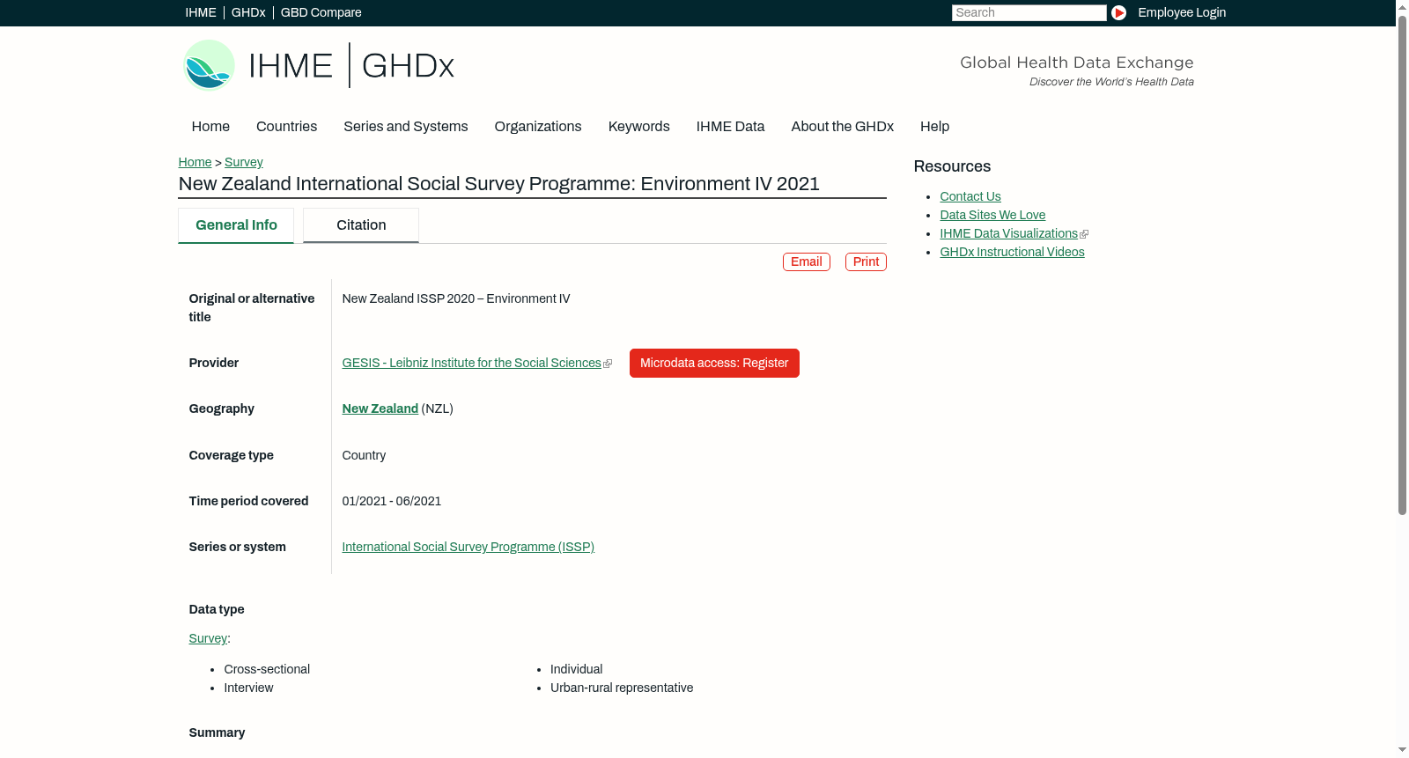This screenshot has width=1409, height=758.
Task: Click the page vertical scrollbar thumb
Action: pyautogui.click(x=1402, y=264)
